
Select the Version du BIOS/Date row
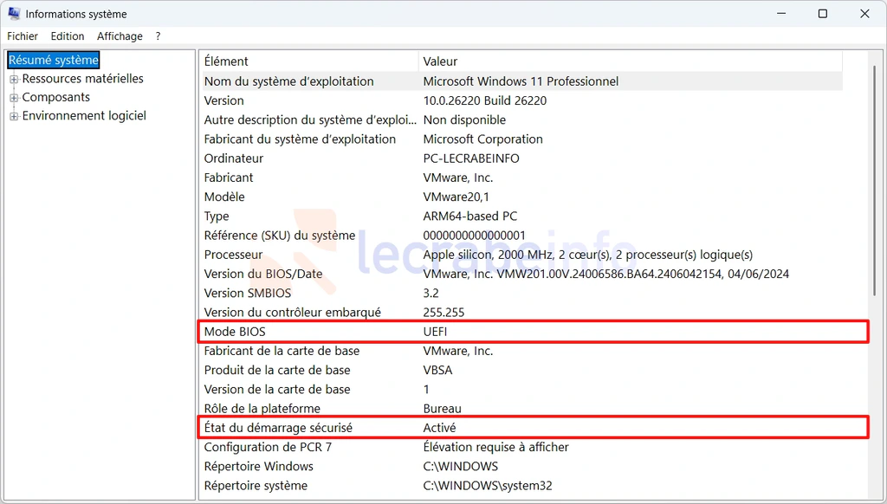coord(263,274)
